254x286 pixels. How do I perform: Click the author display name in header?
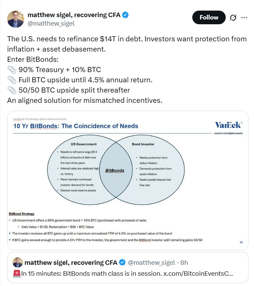click(x=74, y=15)
